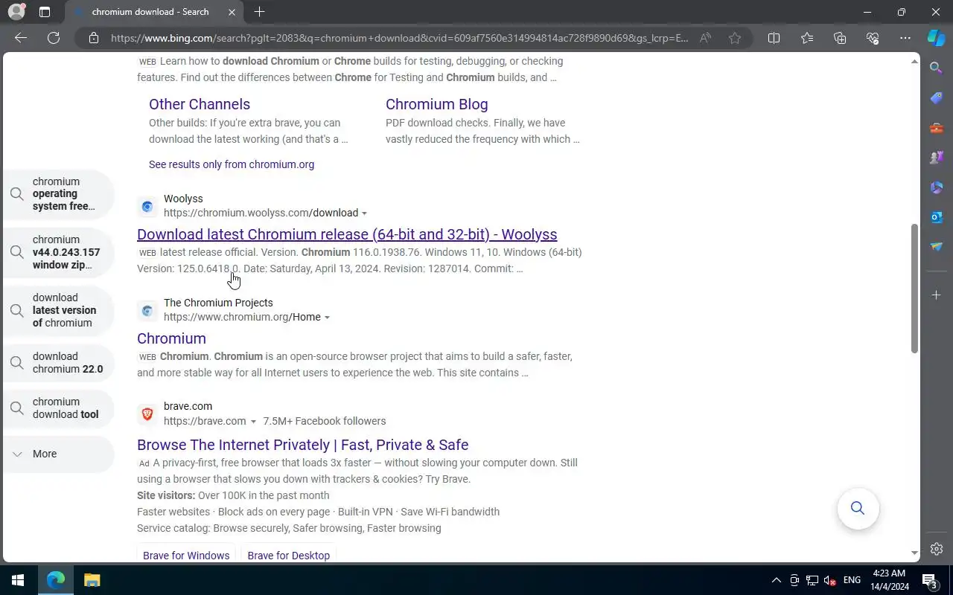Open Brave ad Browse The Internet Privately
The image size is (953, 595).
click(302, 445)
